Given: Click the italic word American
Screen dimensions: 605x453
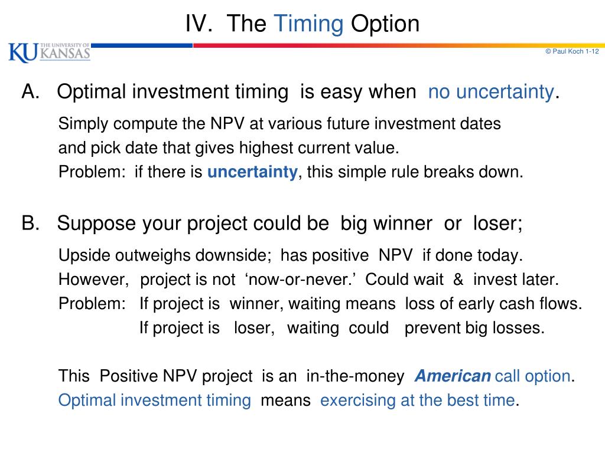Looking at the screenshot, I should (x=452, y=376).
